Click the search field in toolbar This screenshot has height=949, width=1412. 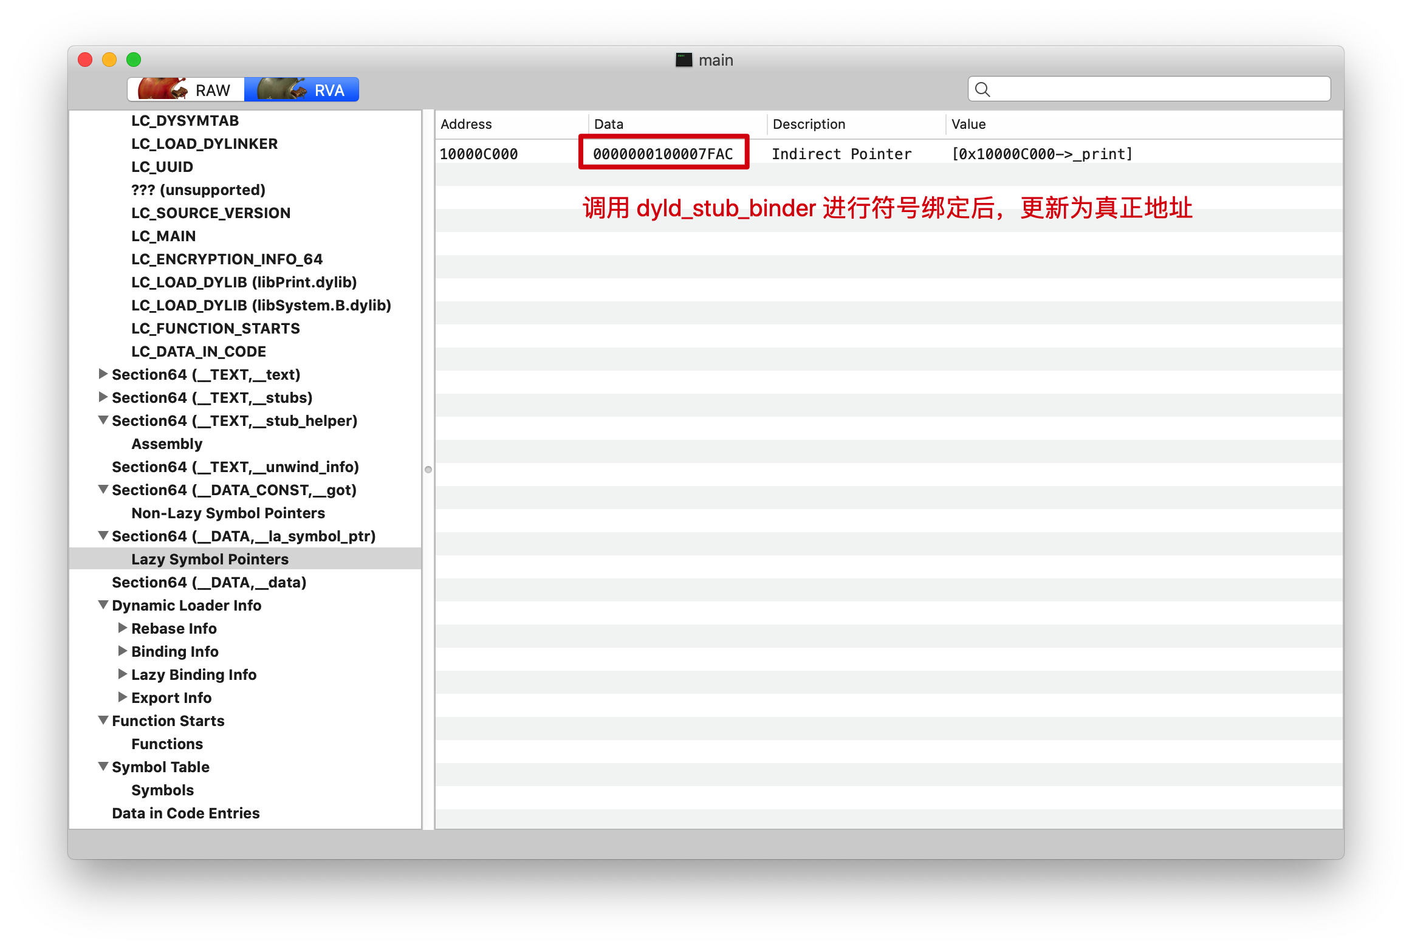pos(1149,89)
